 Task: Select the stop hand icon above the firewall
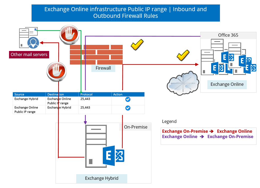(69, 35)
